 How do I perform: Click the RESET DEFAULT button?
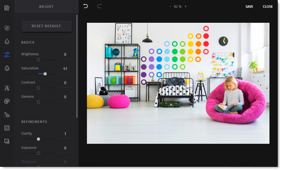click(x=47, y=26)
